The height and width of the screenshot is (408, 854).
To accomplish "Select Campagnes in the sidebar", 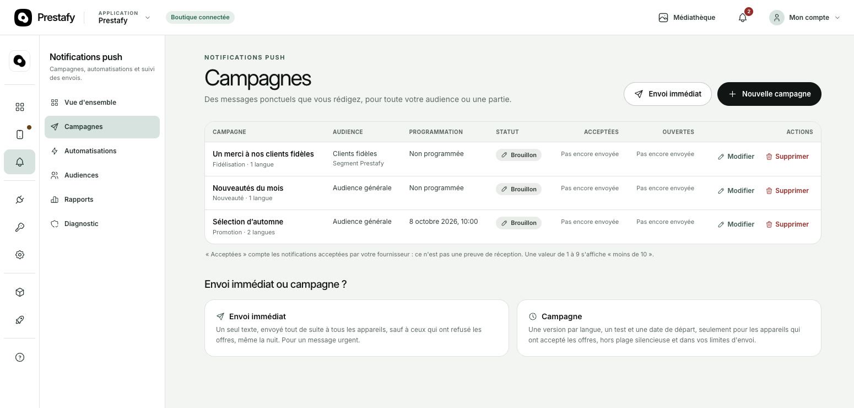I will (102, 127).
